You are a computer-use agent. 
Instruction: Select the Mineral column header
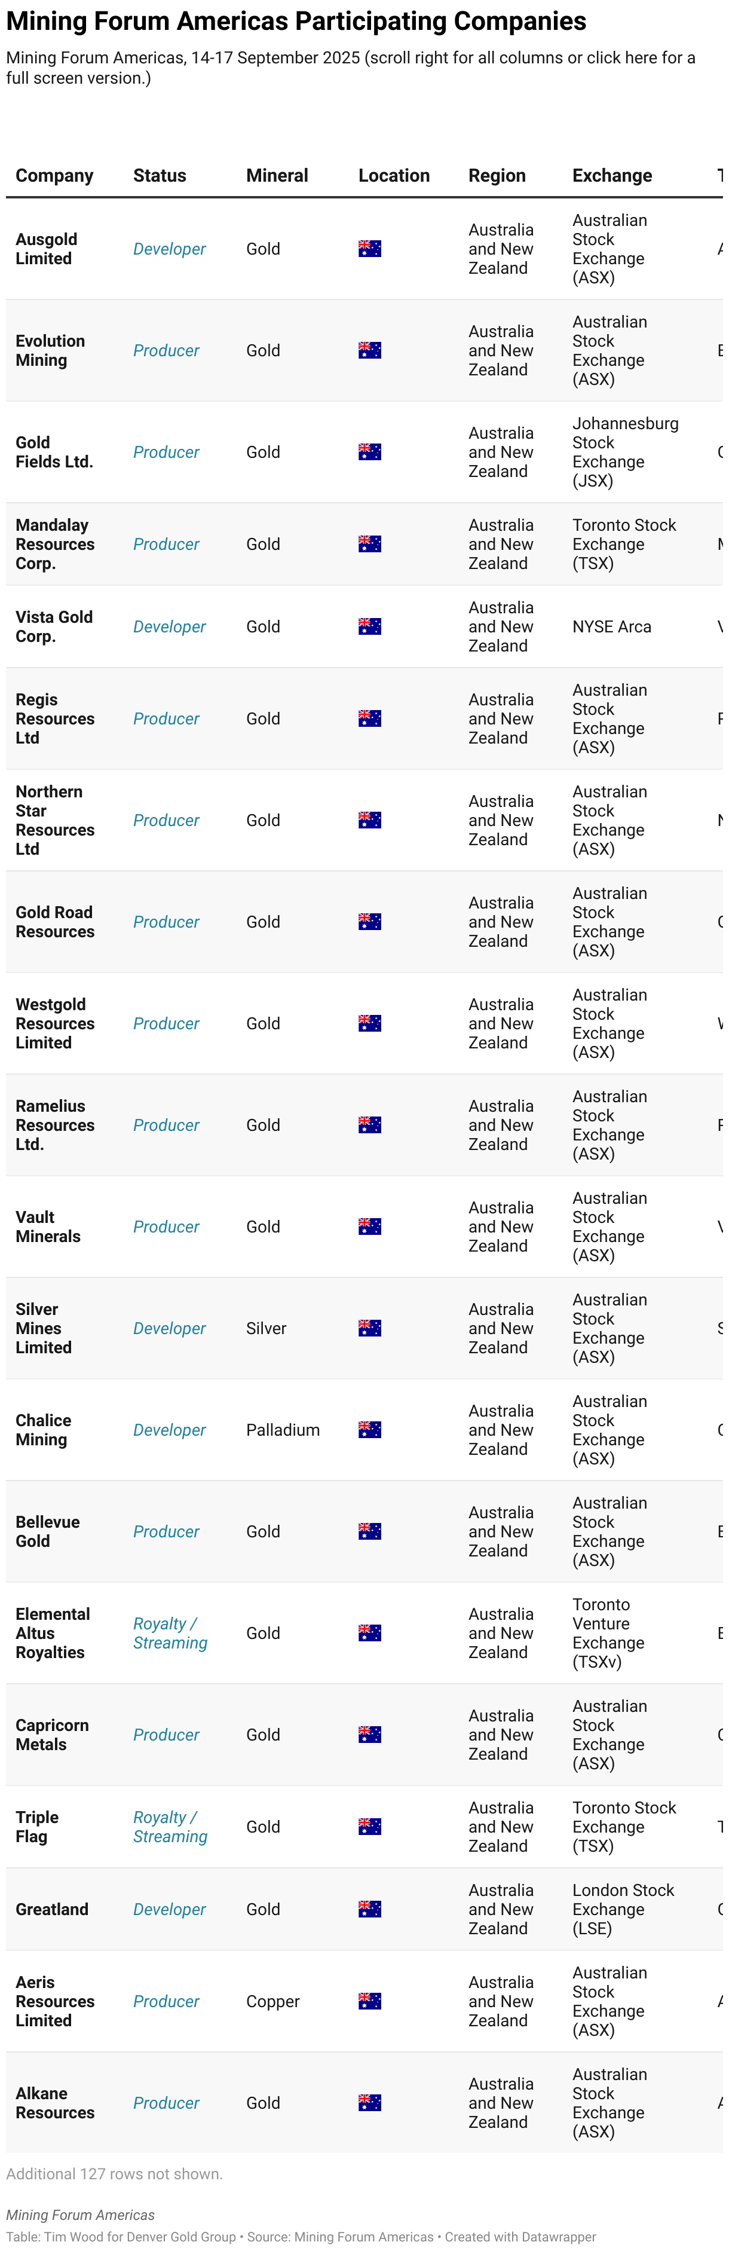[276, 176]
